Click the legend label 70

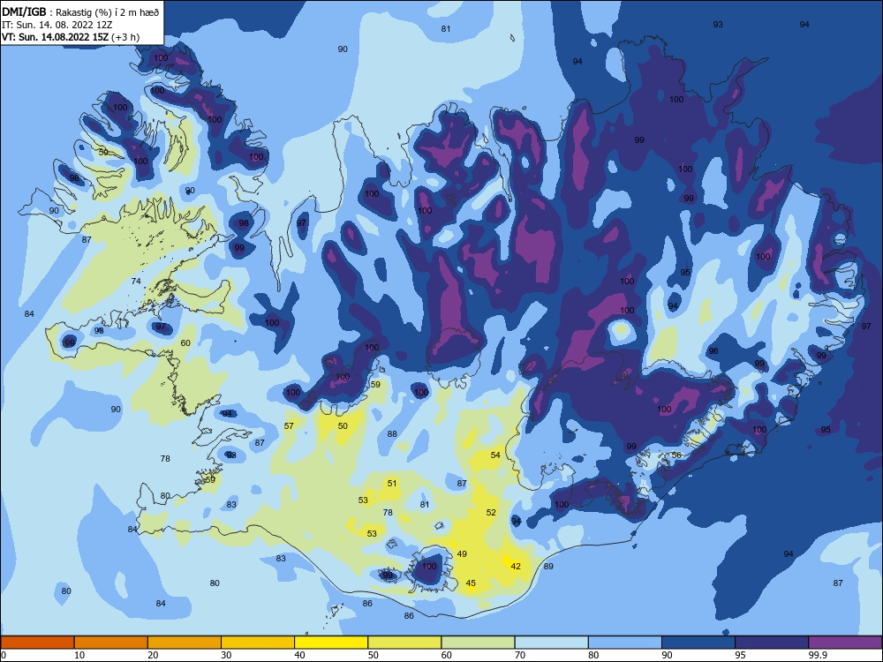coord(520,655)
